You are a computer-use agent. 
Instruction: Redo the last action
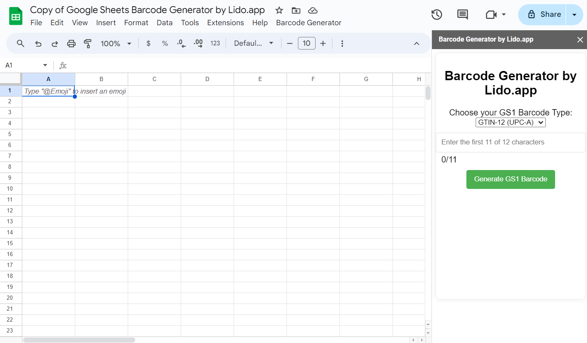coord(55,43)
